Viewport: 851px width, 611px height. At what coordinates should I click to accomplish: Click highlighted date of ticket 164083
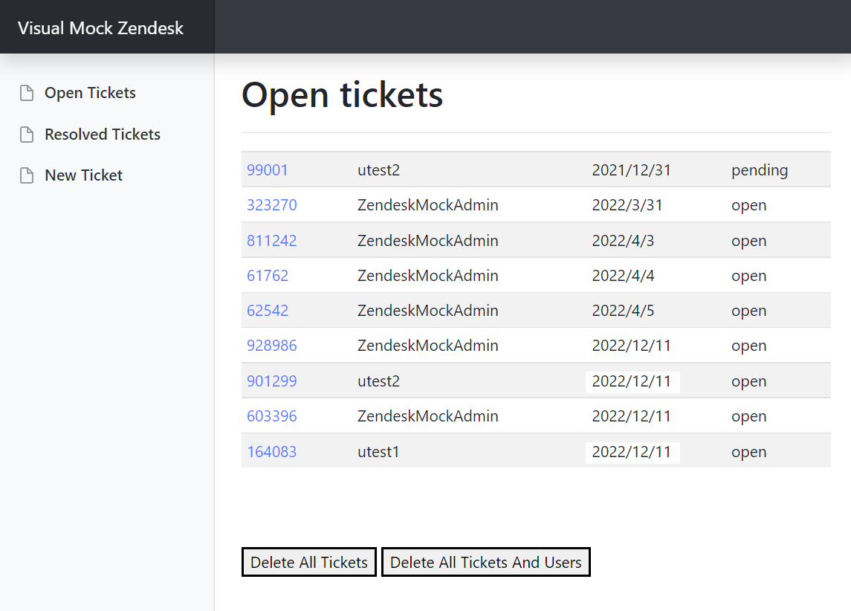[x=632, y=452]
